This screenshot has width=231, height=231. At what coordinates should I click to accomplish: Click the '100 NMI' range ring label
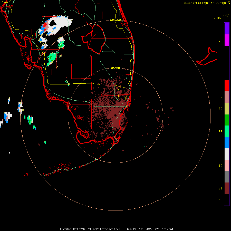pos(115,20)
